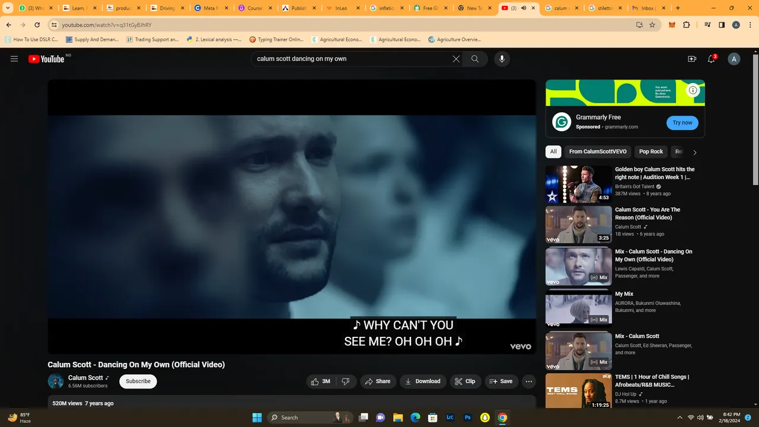Download the video

[423, 381]
